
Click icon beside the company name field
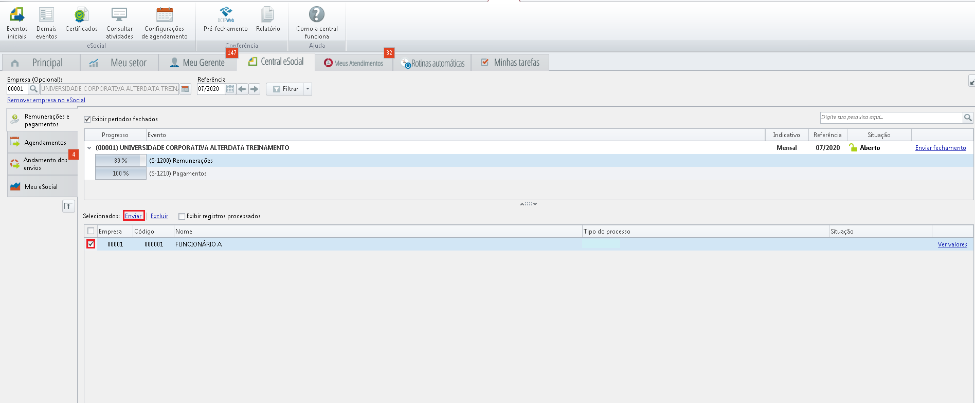pos(185,89)
